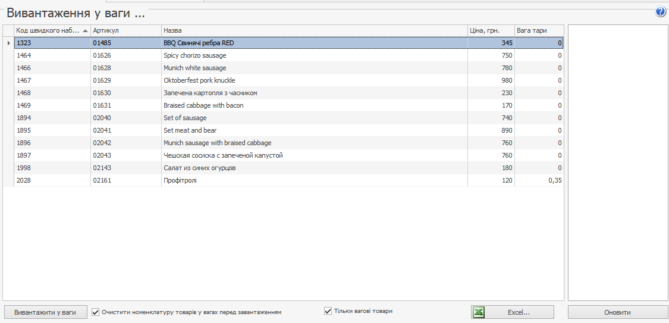669x323 pixels.
Task: Sort by 'Ціна, грн.' column header
Action: pos(491,30)
